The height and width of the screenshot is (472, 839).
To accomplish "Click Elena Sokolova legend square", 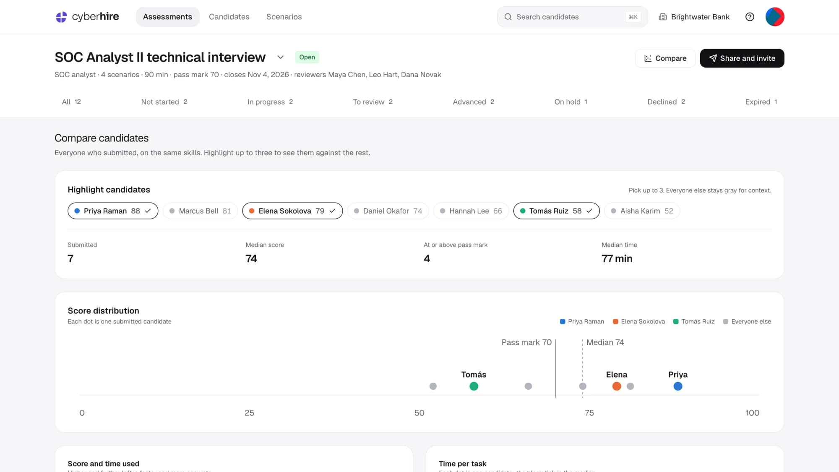I will (615, 321).
